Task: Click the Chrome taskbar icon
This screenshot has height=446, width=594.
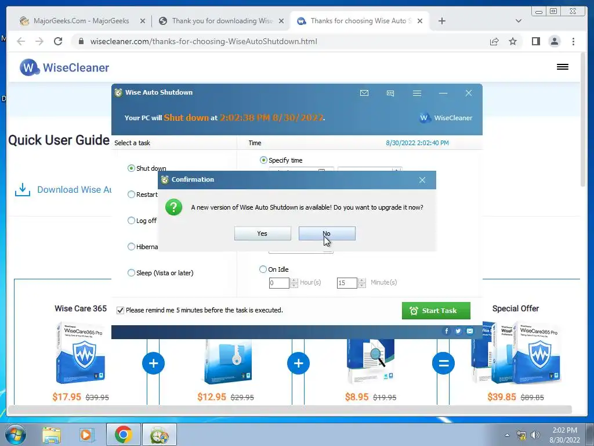Action: click(x=123, y=434)
